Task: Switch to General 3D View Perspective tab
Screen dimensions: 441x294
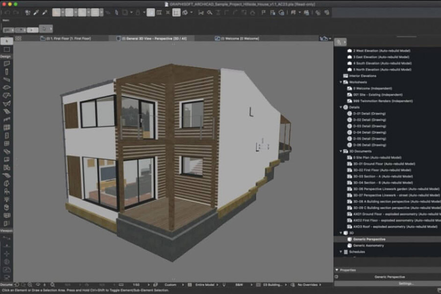Action: pos(151,39)
